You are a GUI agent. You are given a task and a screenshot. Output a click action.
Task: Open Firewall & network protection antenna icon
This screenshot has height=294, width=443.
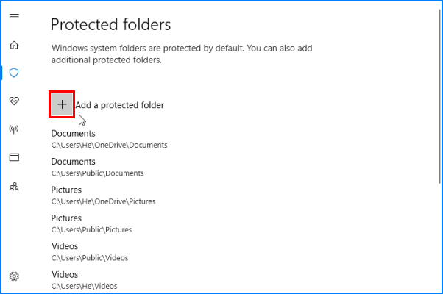pos(14,129)
